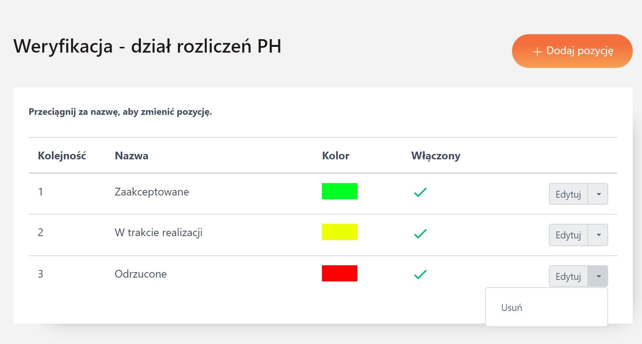The image size is (642, 344).
Task: Click the enabled checkmark for Odrzucone
Action: coord(420,275)
